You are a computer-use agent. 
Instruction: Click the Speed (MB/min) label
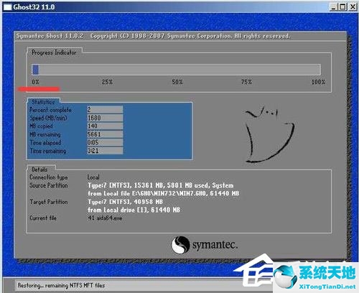(48, 118)
